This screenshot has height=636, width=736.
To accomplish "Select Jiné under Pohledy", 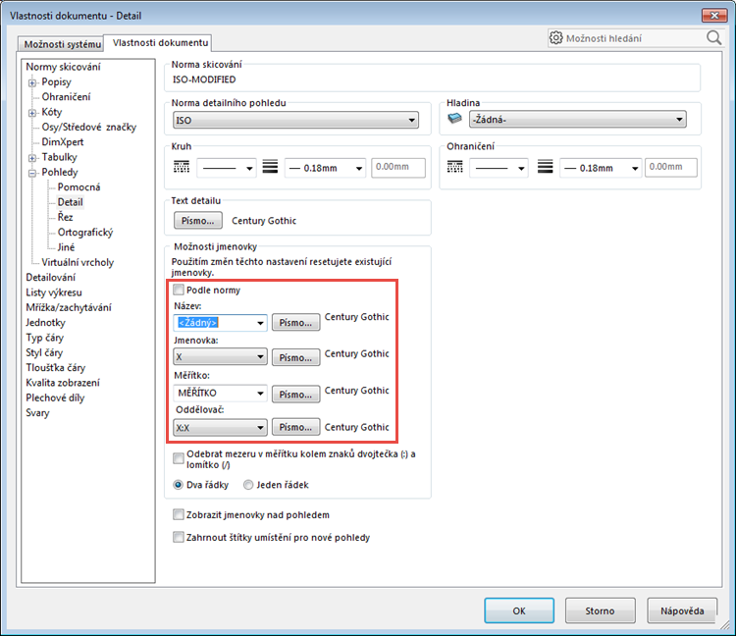I will point(66,247).
